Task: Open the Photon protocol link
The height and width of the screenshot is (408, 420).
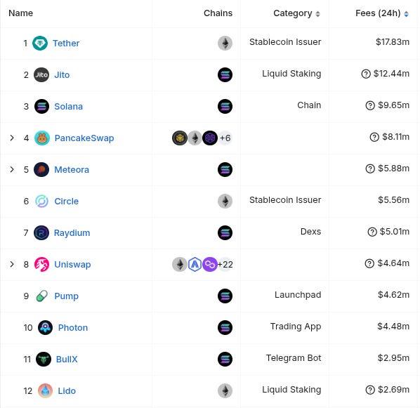Action: coord(73,328)
